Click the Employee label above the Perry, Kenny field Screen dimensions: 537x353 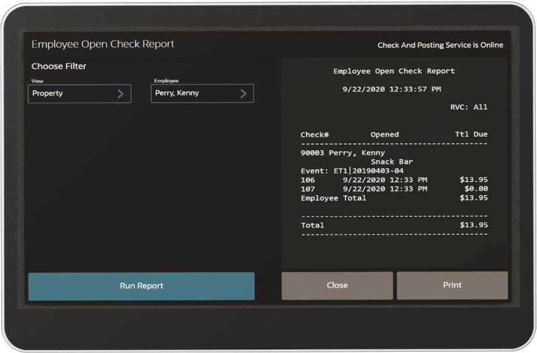166,80
